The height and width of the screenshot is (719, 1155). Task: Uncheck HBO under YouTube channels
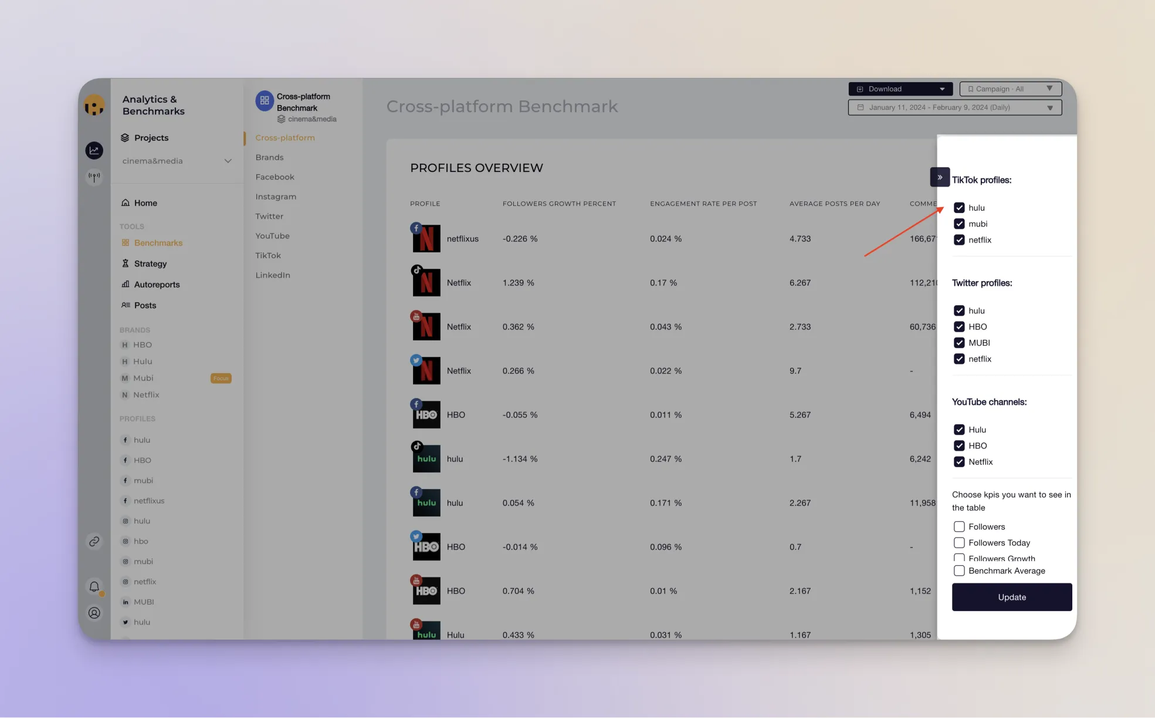coord(959,445)
